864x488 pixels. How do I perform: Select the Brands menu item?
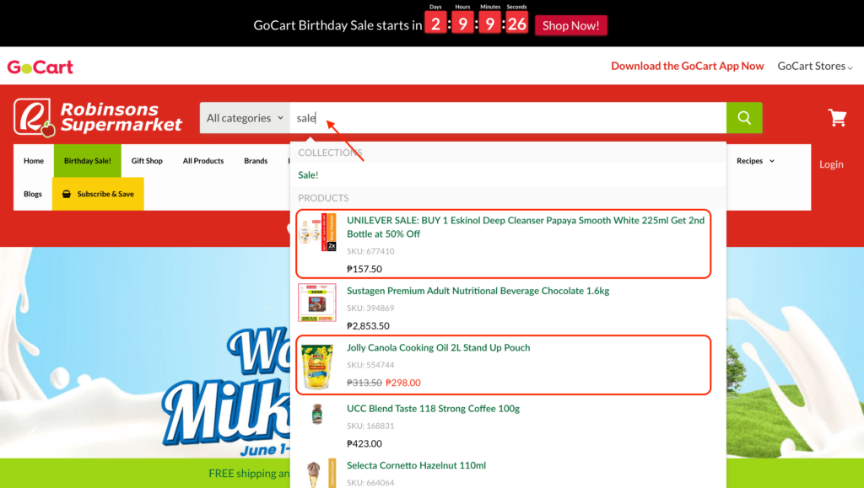tap(256, 161)
